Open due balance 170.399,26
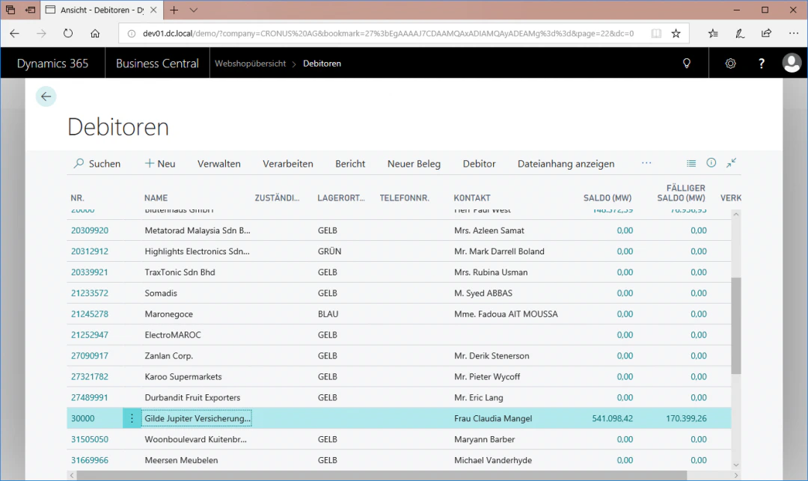This screenshot has height=481, width=808. pyautogui.click(x=686, y=418)
